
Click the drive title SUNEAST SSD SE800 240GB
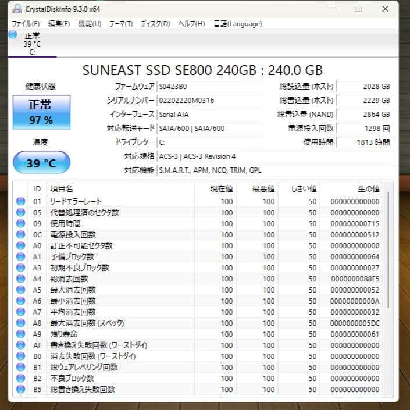[202, 70]
